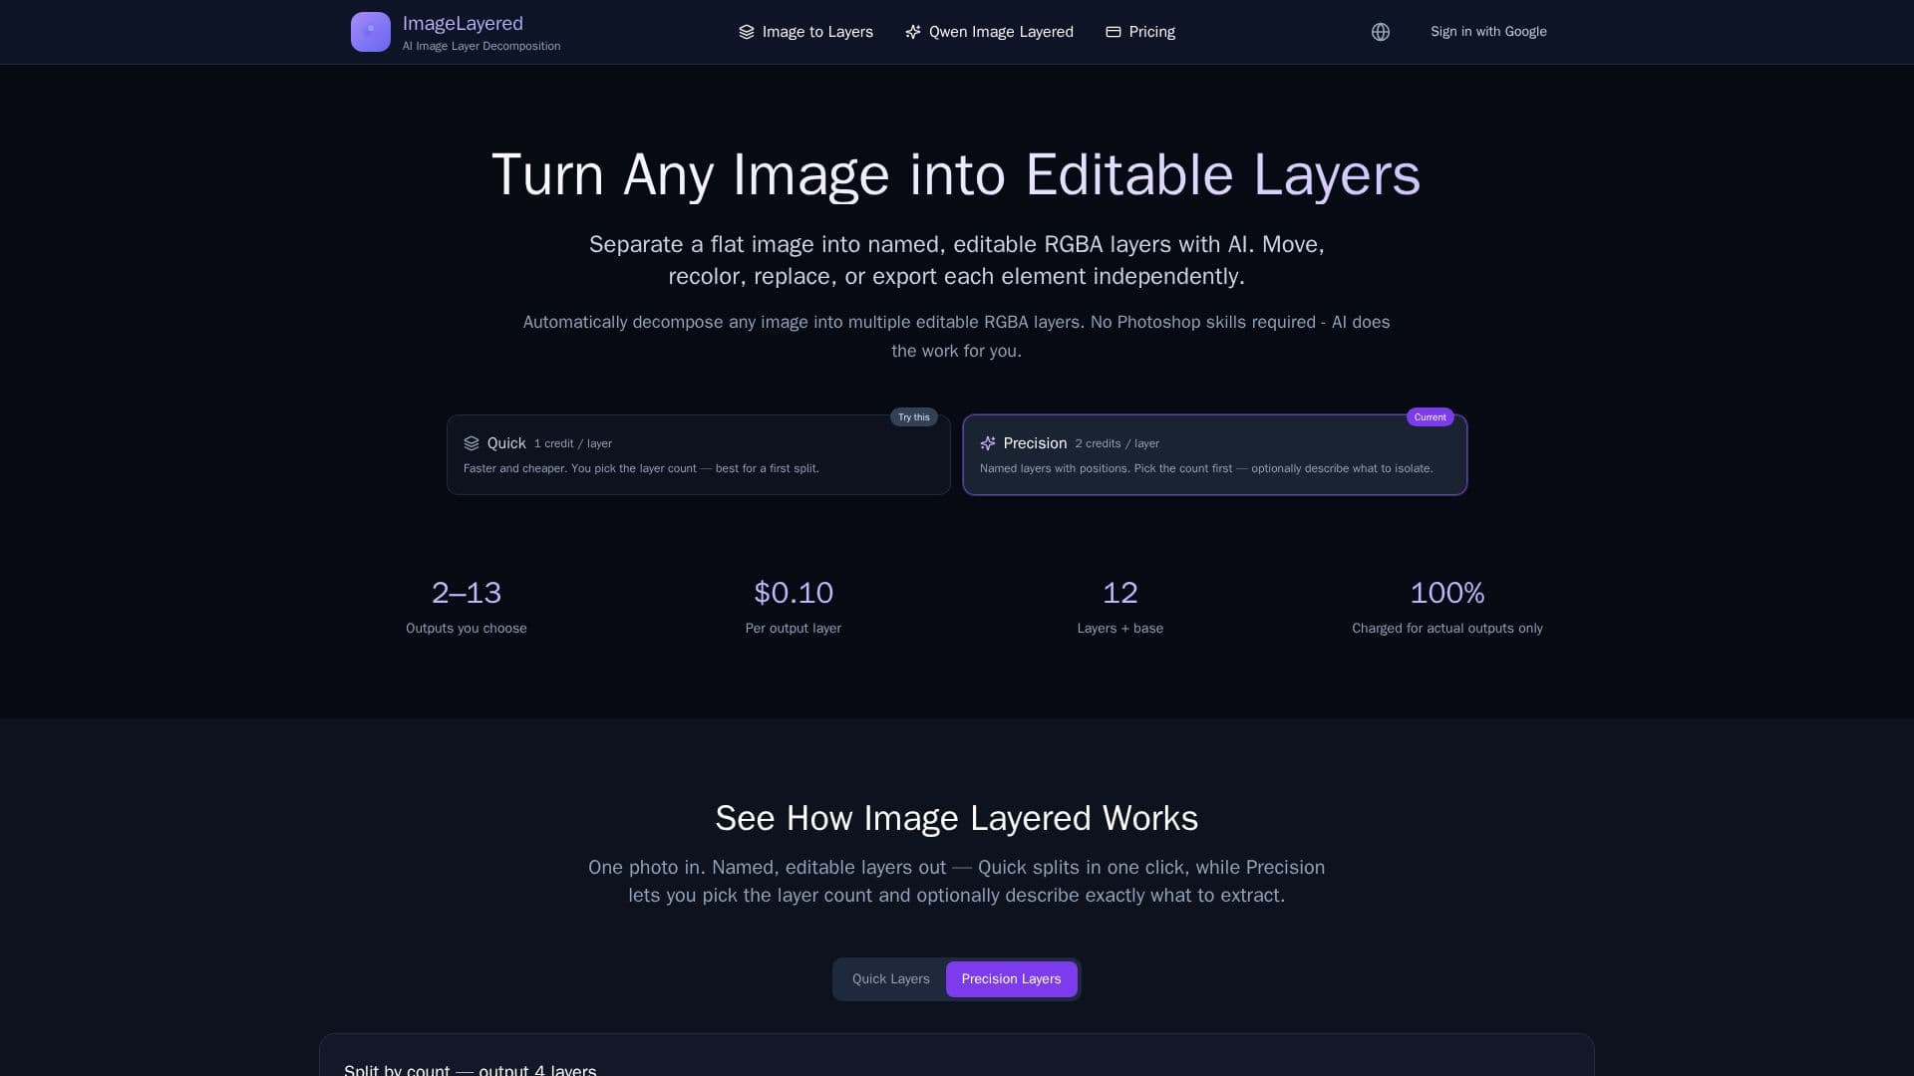Switch to the Quick Layers tab

point(890,978)
